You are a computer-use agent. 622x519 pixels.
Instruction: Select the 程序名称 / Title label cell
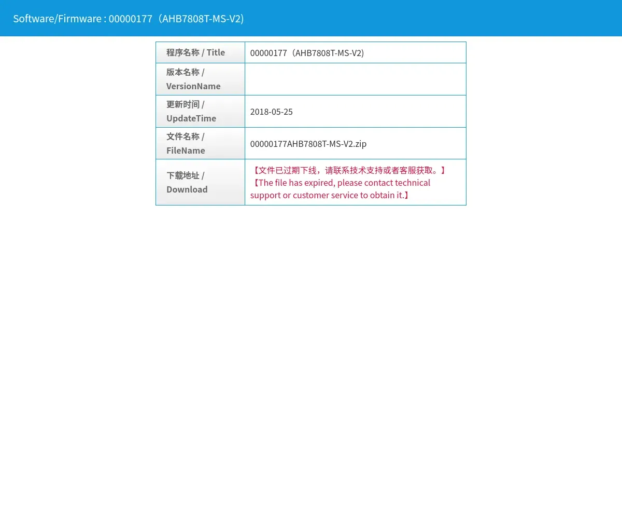(x=200, y=52)
